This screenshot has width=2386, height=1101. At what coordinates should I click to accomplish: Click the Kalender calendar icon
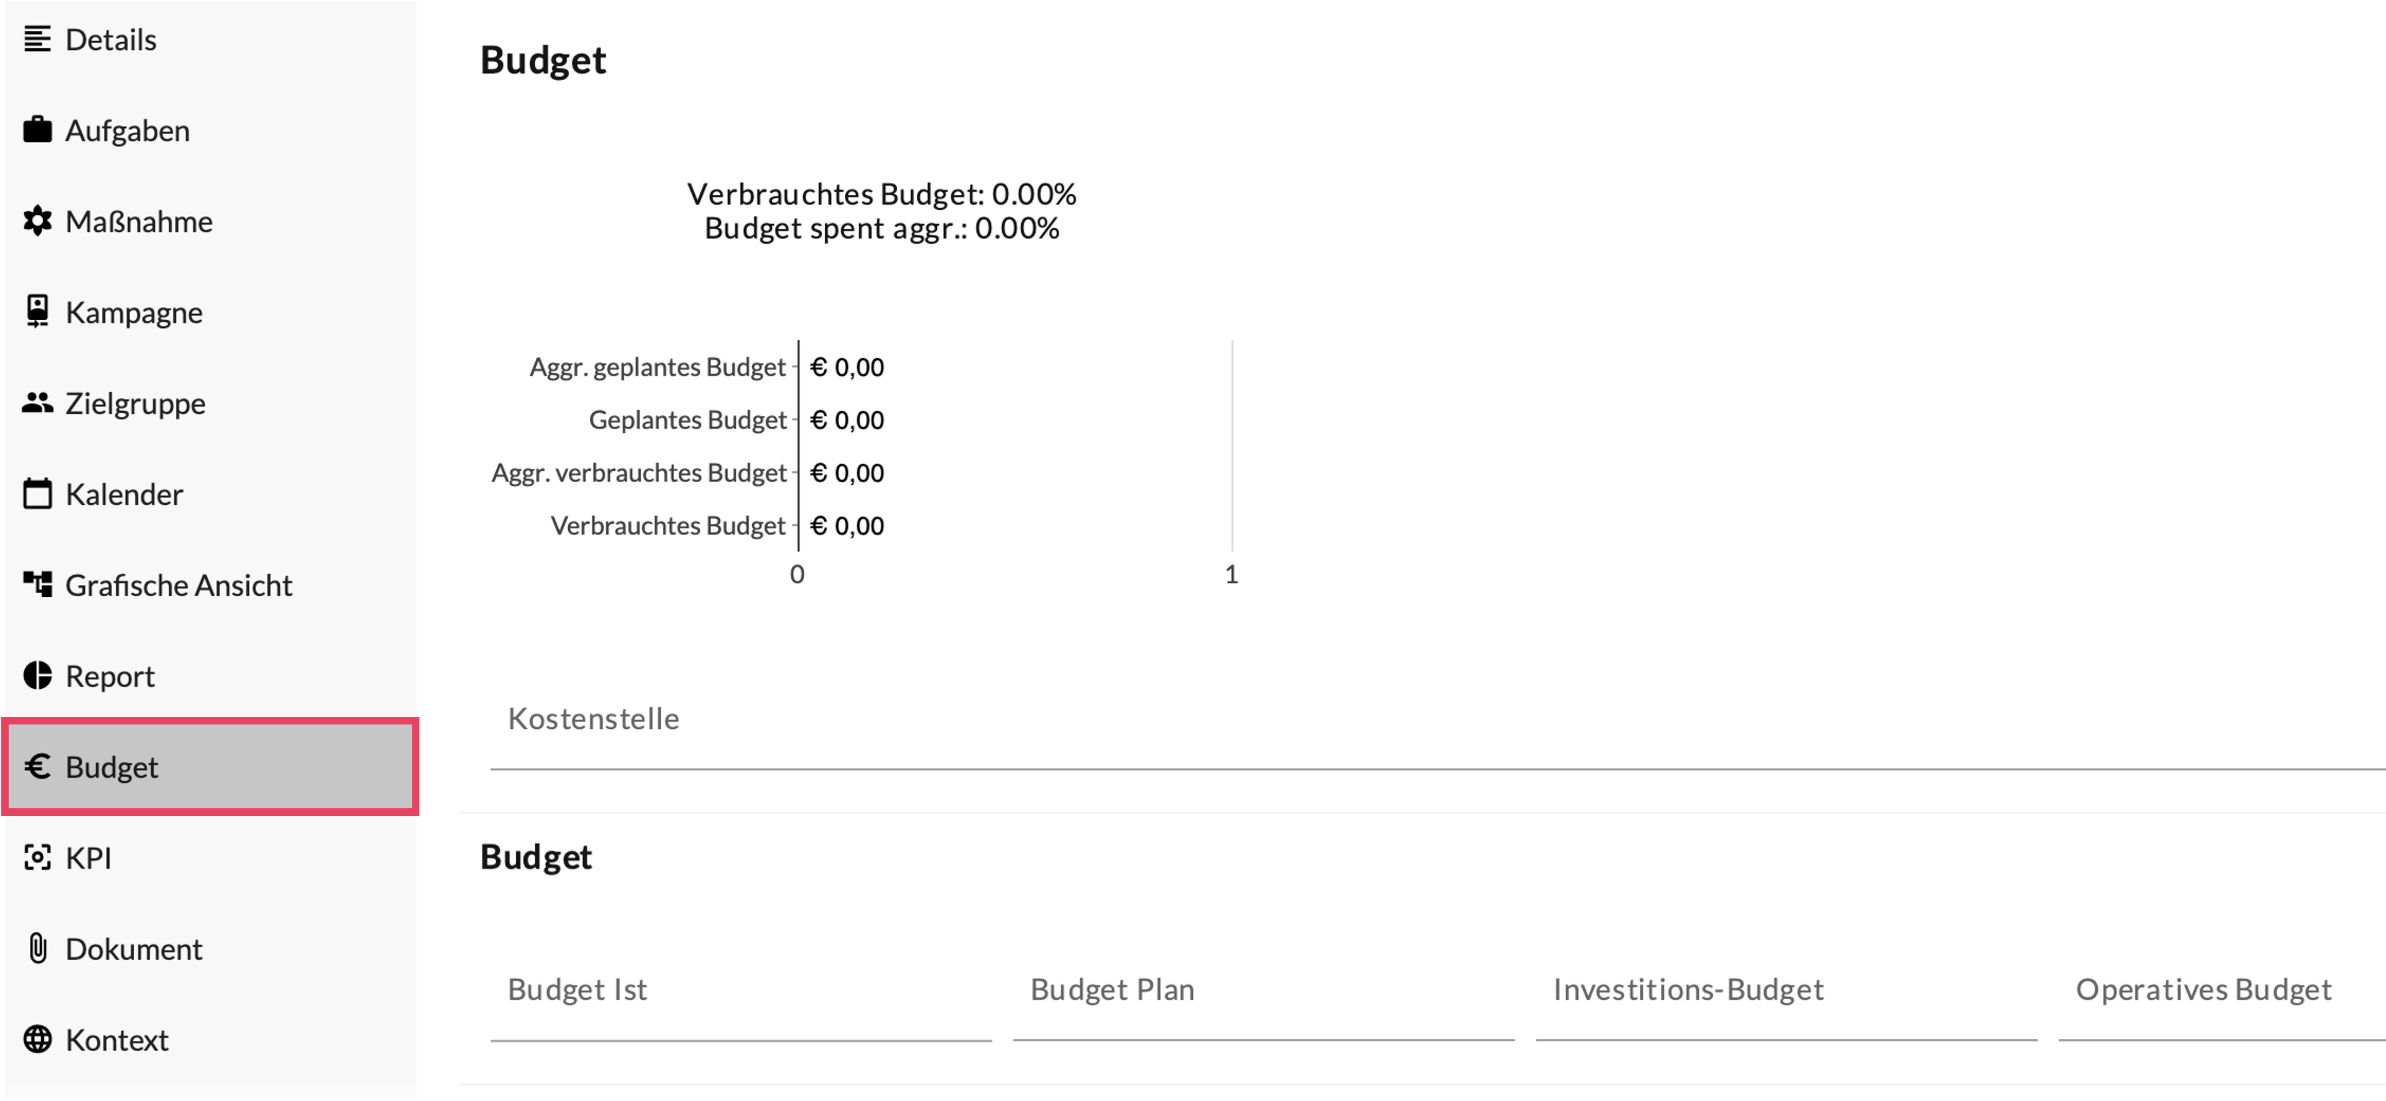[37, 493]
